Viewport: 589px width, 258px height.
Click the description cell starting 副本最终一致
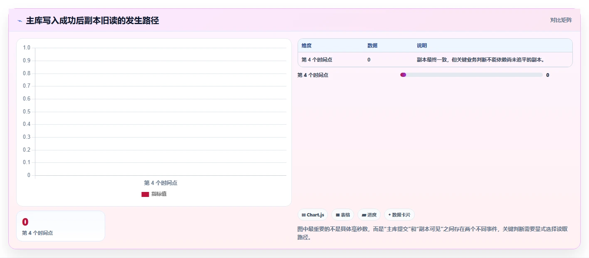point(481,60)
